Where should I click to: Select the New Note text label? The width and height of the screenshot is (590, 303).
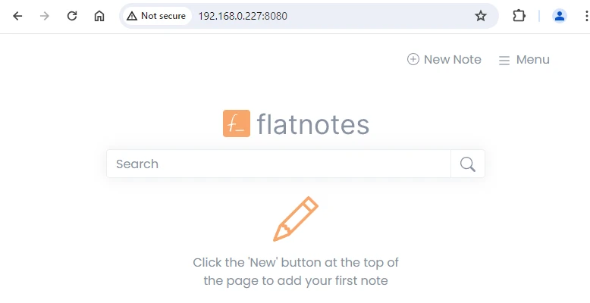pos(452,60)
